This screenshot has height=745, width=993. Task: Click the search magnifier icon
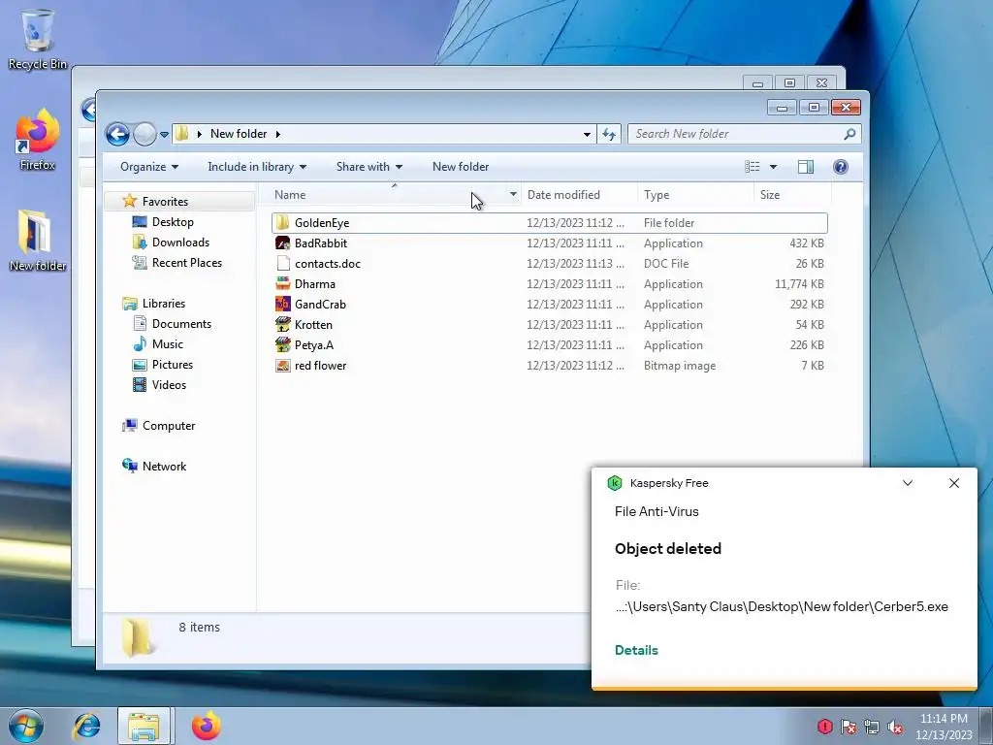click(849, 134)
